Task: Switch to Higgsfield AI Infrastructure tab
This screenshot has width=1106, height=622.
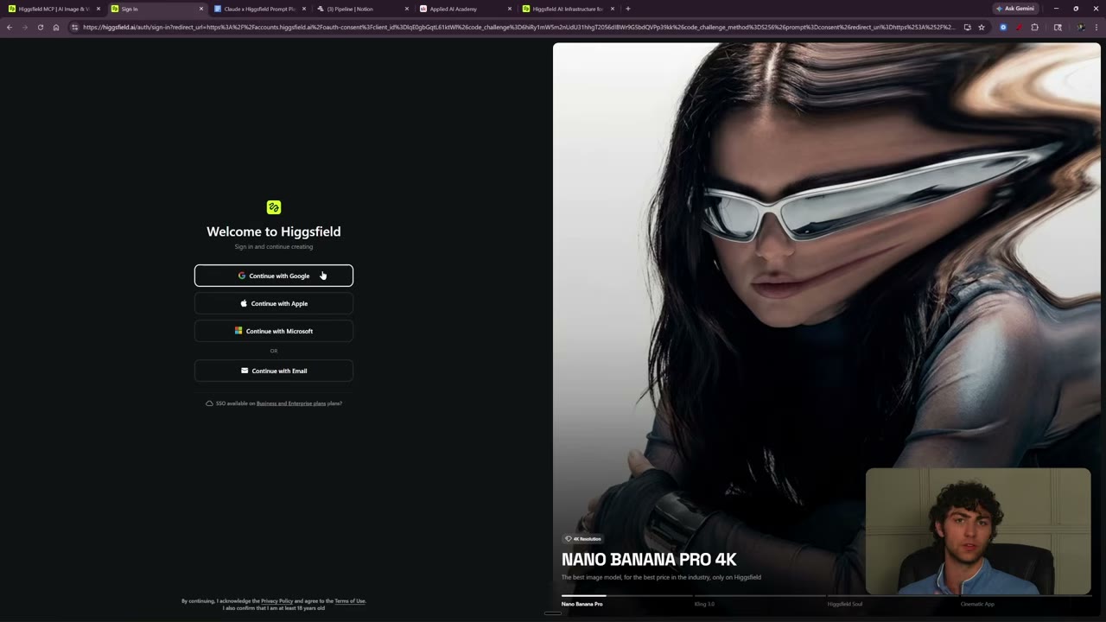Action: coord(568,9)
